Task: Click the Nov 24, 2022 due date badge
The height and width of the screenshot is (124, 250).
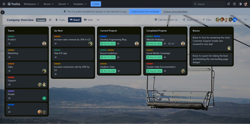Action: pyautogui.click(x=108, y=71)
